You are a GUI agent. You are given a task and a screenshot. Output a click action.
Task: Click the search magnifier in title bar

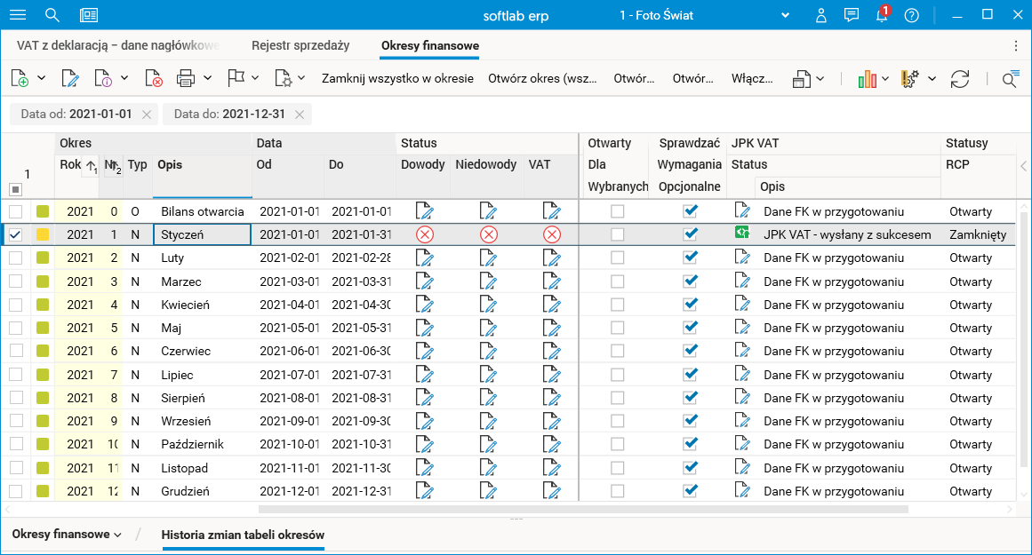pyautogui.click(x=52, y=15)
